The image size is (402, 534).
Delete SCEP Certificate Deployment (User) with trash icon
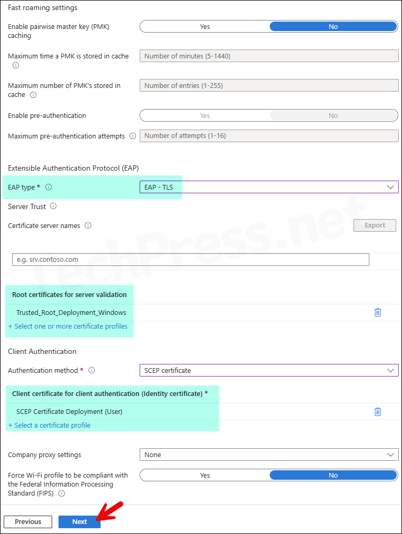tap(377, 412)
